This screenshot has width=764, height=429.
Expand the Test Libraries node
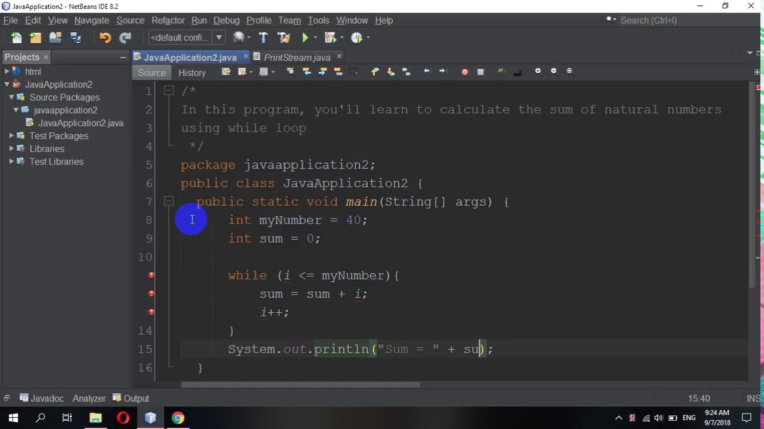pos(11,161)
